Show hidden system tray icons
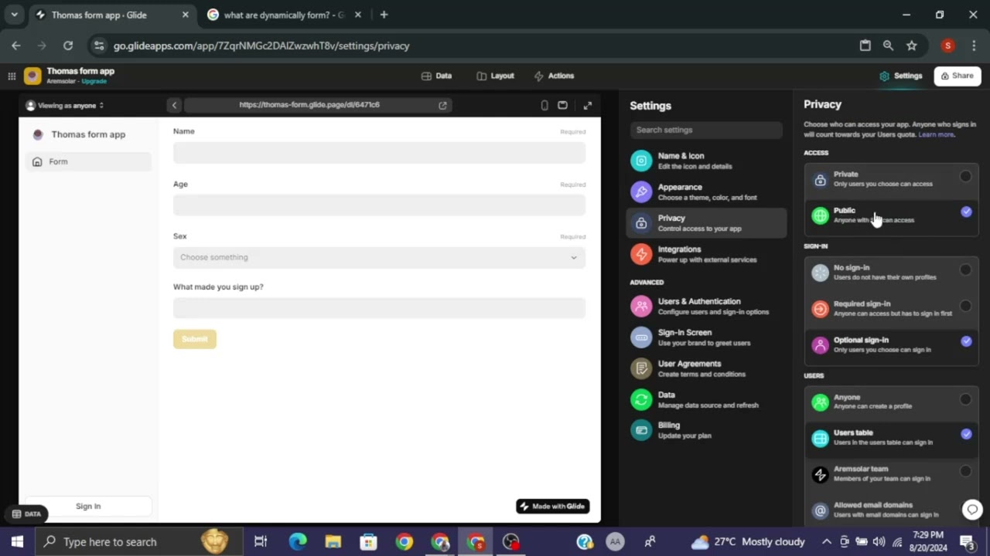This screenshot has height=556, width=990. (x=826, y=541)
